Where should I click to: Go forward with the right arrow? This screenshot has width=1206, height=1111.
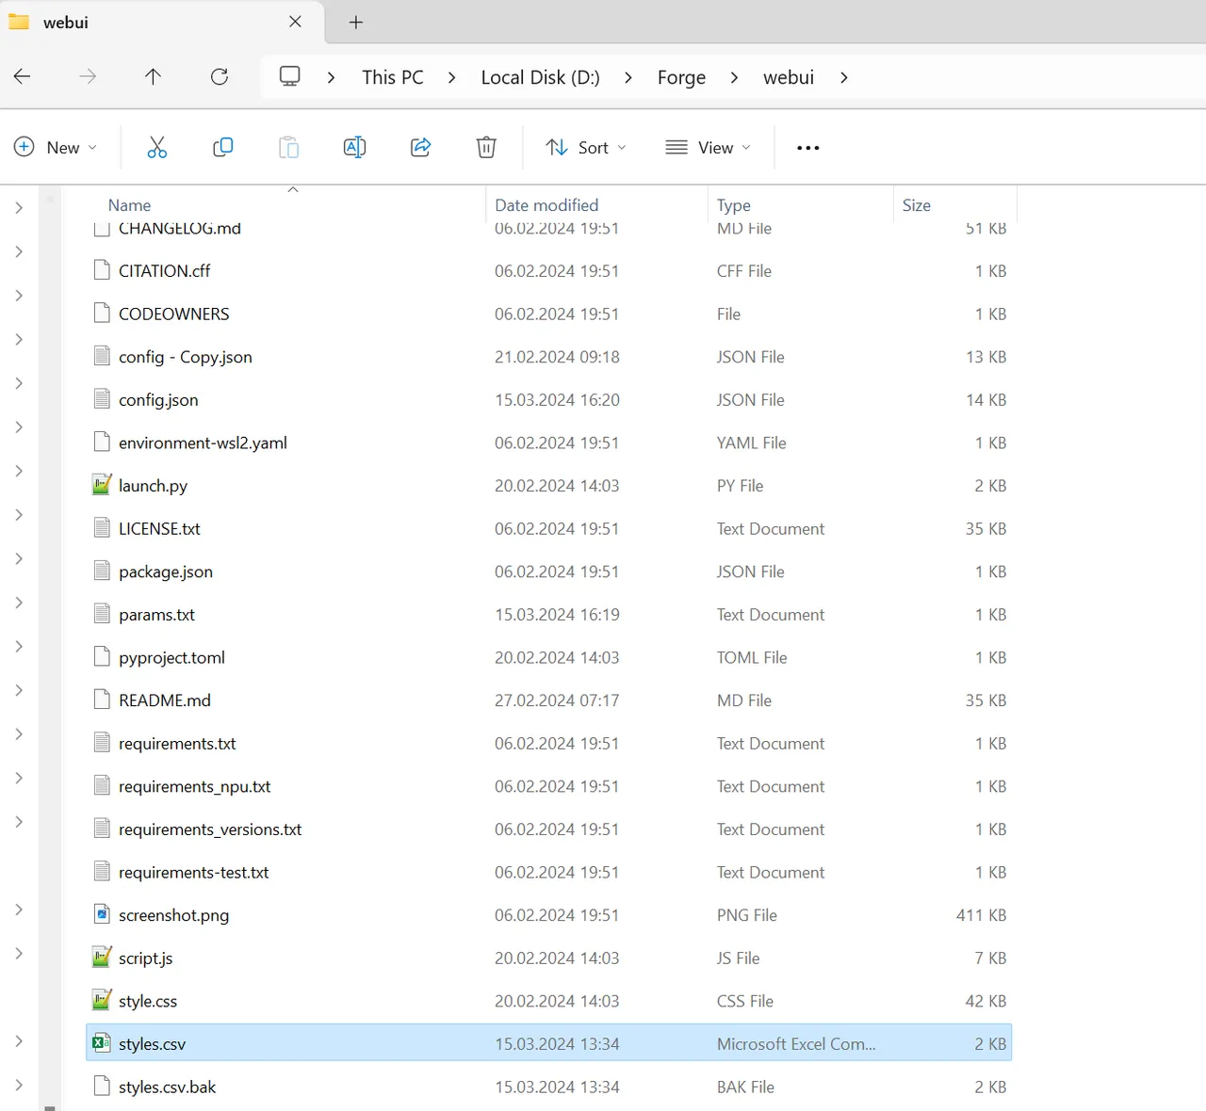(x=88, y=77)
